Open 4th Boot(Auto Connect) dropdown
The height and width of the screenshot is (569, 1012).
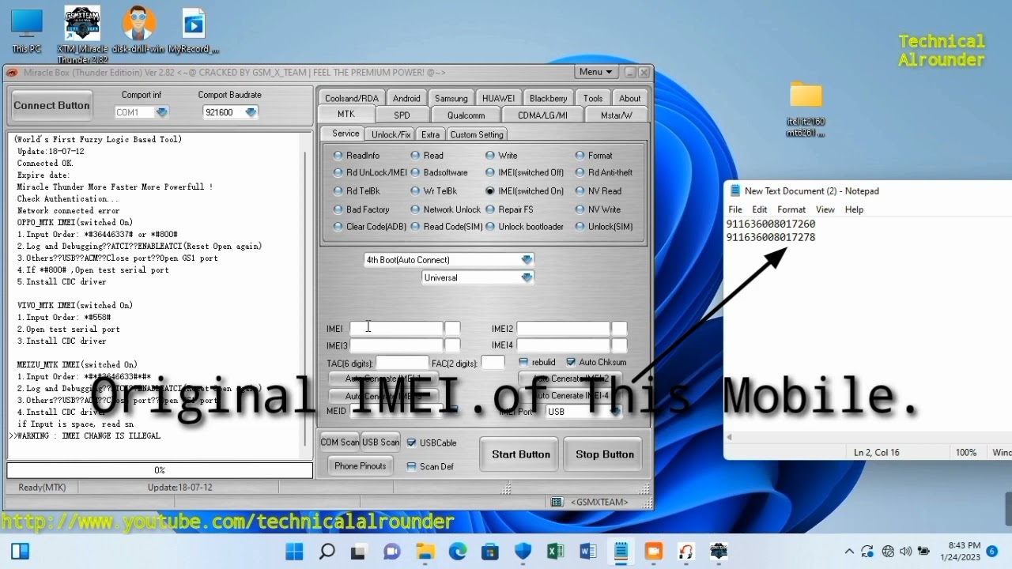pos(449,260)
